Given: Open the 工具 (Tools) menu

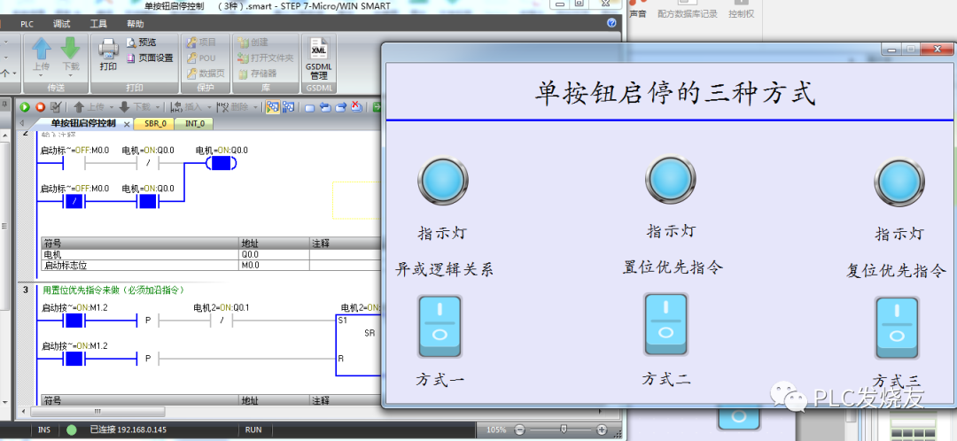Looking at the screenshot, I should pos(98,24).
